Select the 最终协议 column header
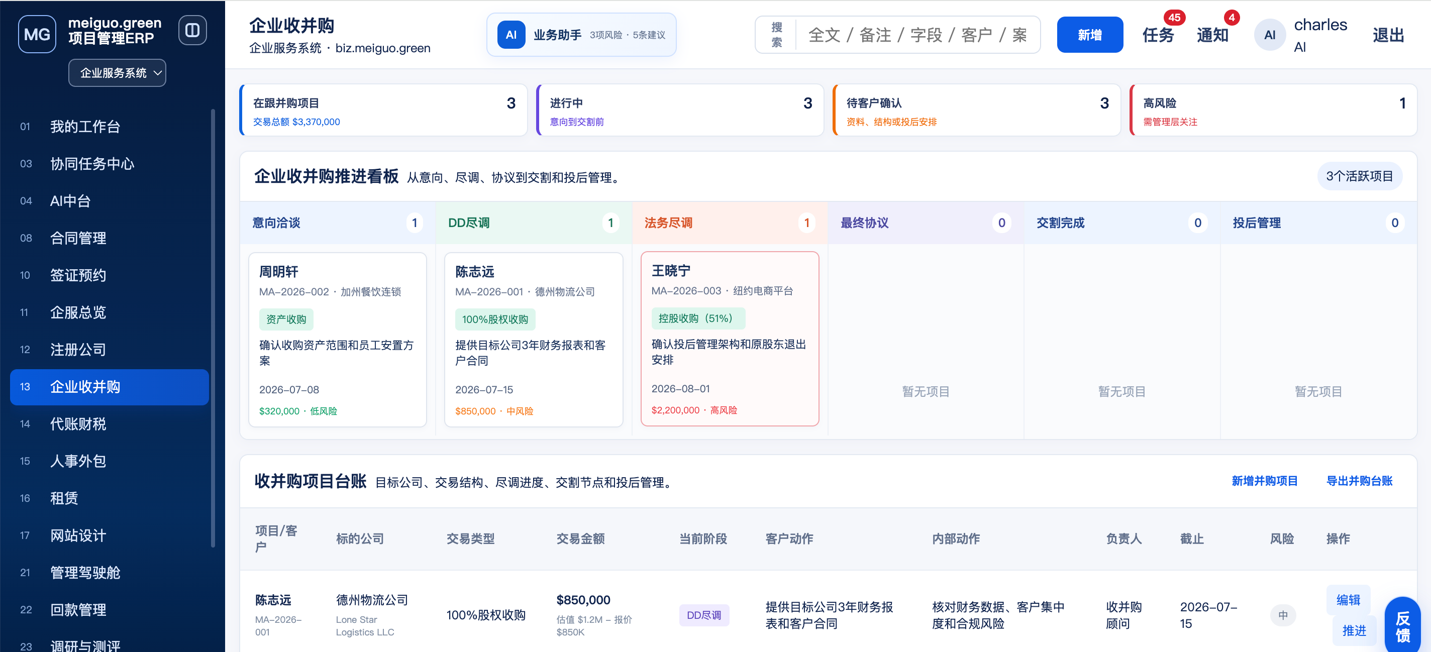 [926, 223]
